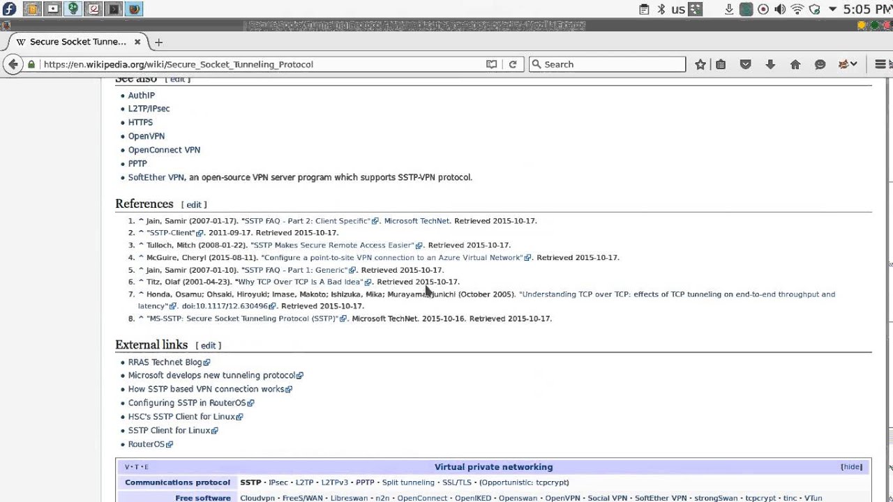
Task: Open the IPsec navbox link
Action: point(278,482)
